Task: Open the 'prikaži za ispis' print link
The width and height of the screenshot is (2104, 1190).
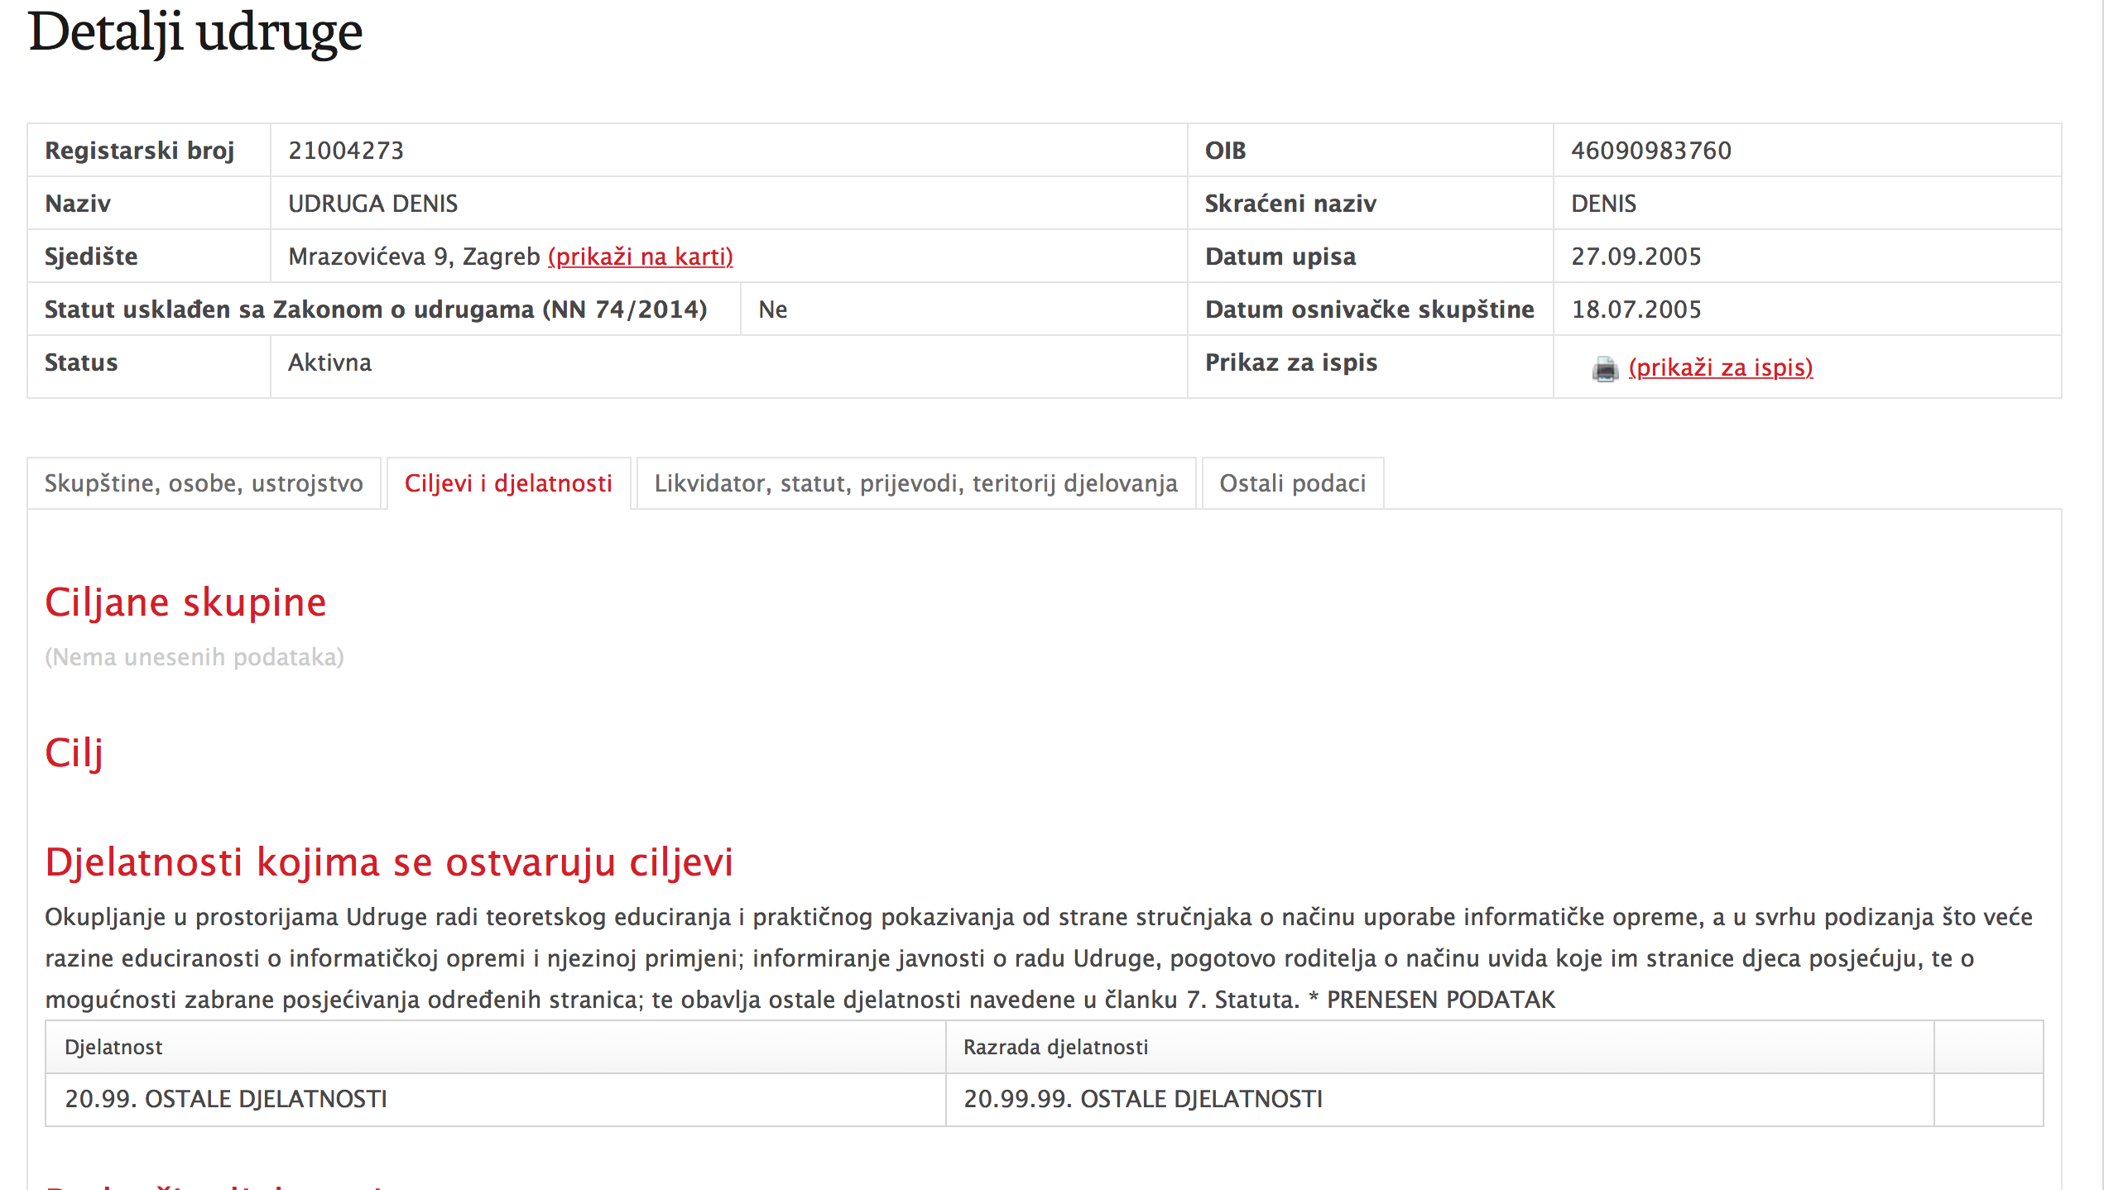Action: point(1720,367)
